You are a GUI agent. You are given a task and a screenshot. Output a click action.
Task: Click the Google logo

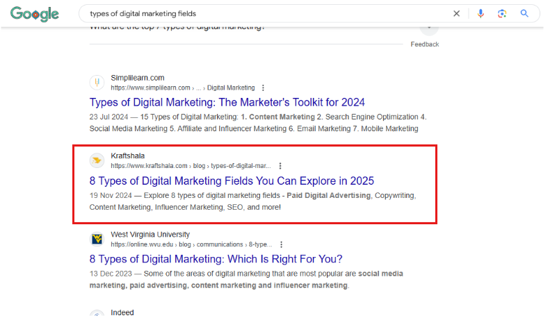(x=35, y=14)
